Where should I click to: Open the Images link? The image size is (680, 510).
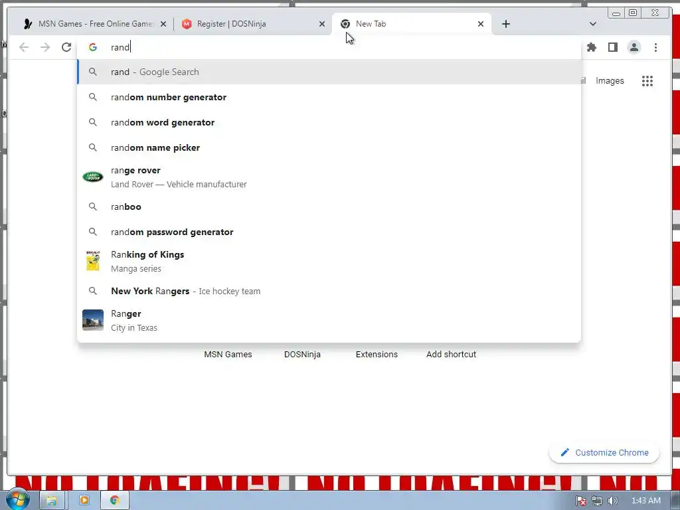(x=610, y=80)
